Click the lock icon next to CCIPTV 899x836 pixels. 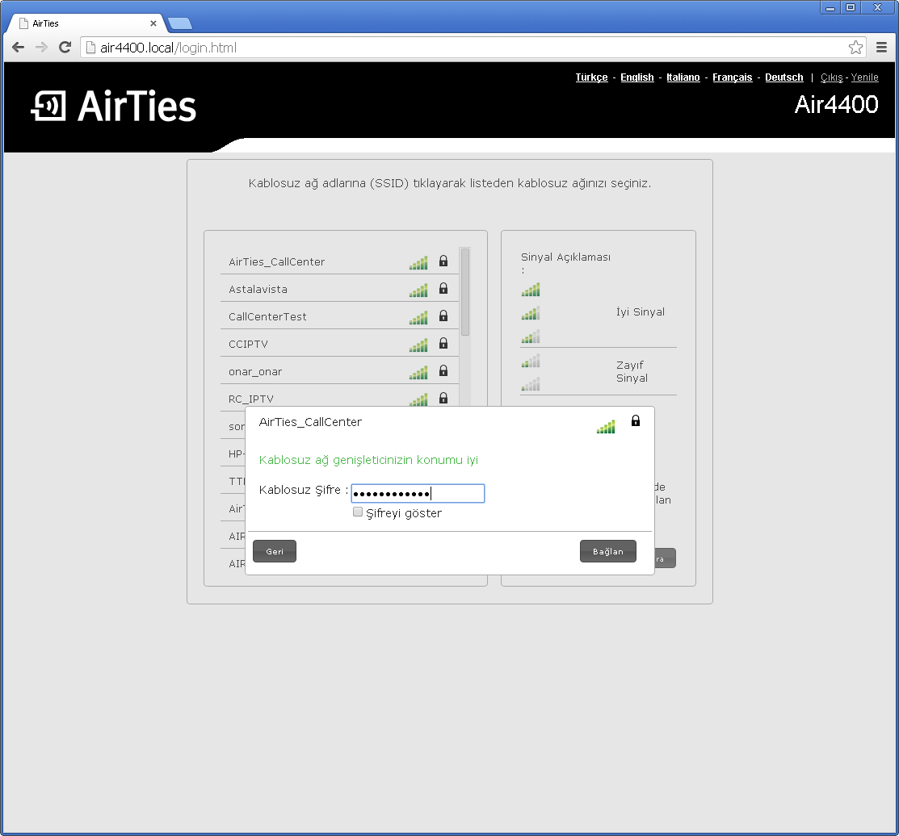(443, 343)
